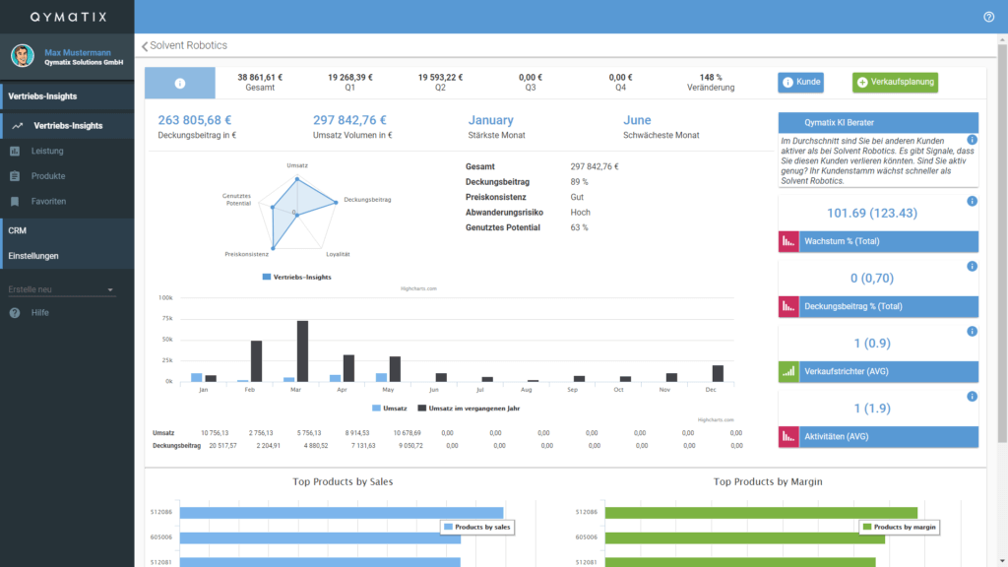
Task: Toggle Vertriebs-Insights radar chart legend
Action: pos(297,277)
